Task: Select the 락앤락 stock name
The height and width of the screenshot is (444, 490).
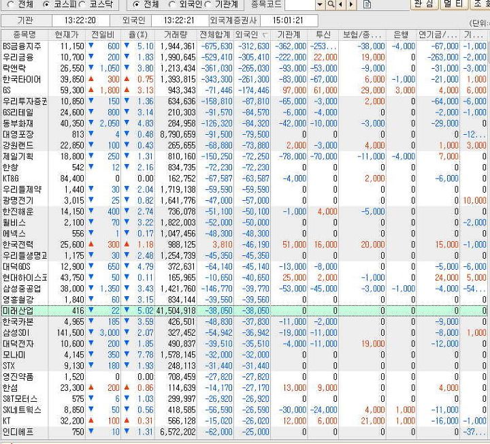Action: click(x=14, y=68)
